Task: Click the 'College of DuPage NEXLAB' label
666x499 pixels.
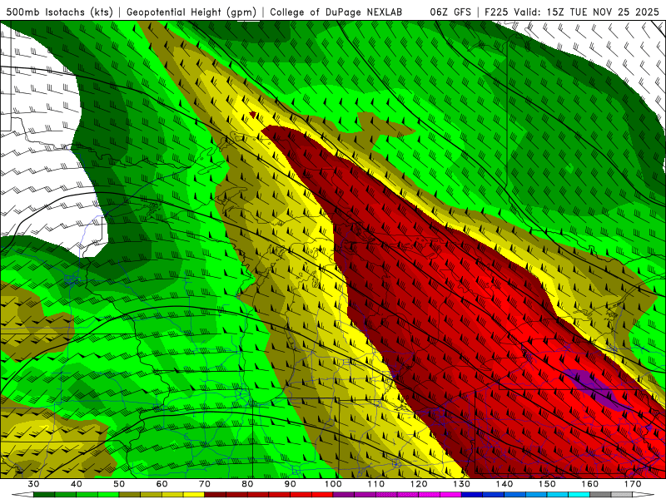Action: pos(336,12)
